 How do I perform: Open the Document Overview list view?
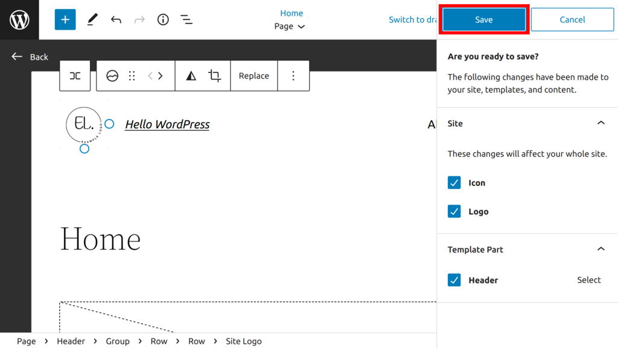coord(186,19)
